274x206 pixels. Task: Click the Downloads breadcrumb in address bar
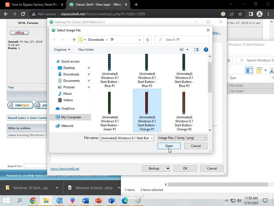click(x=96, y=40)
